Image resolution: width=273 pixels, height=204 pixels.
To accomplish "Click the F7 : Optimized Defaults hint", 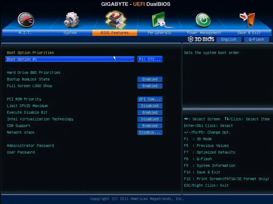I will tap(210, 152).
